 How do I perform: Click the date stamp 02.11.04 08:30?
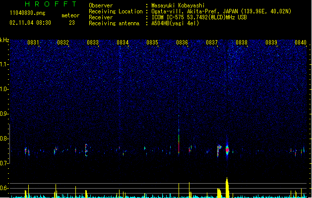click(x=30, y=23)
